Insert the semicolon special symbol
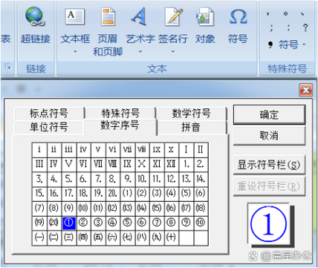The height and width of the screenshot is (268, 318). (271, 27)
